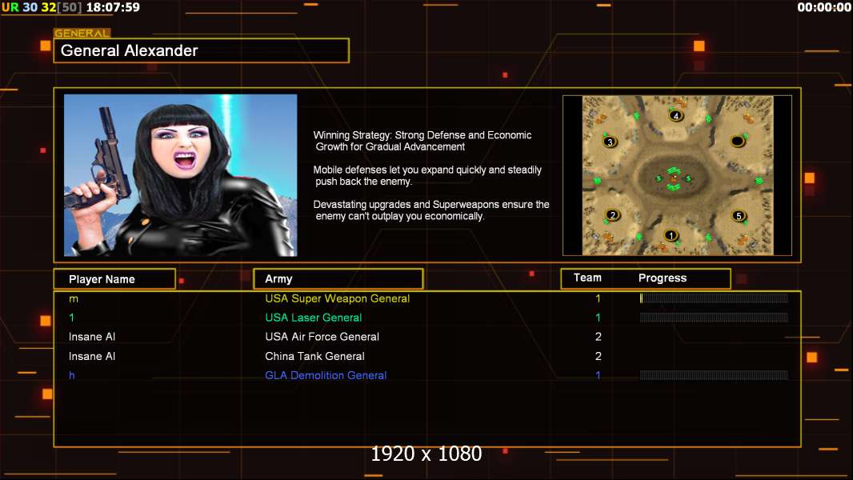Select player name m
The image size is (853, 480).
(74, 299)
